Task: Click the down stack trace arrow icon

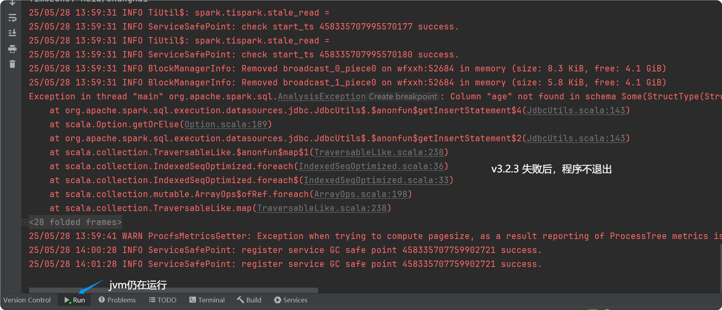Action: point(12,3)
